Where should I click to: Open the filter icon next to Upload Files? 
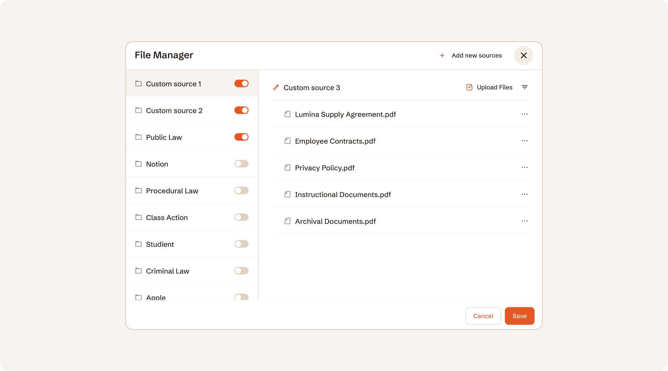click(525, 87)
